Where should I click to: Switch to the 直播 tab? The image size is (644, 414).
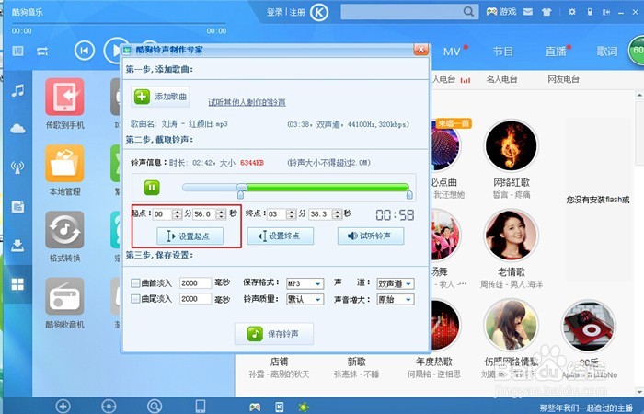[x=556, y=52]
